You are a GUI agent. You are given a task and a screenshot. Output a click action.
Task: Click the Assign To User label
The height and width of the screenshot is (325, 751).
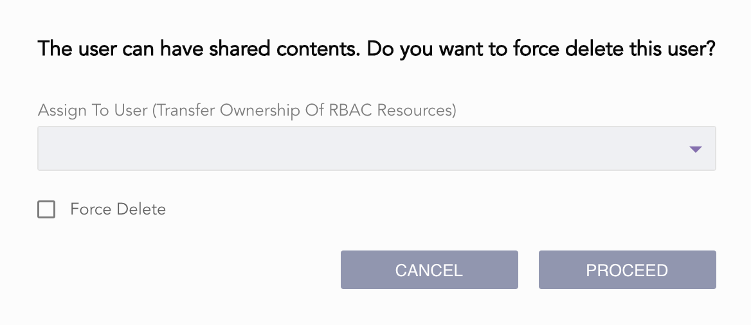pos(93,110)
